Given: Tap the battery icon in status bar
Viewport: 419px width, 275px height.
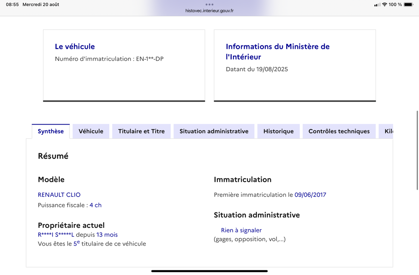Looking at the screenshot, I should click(x=408, y=5).
